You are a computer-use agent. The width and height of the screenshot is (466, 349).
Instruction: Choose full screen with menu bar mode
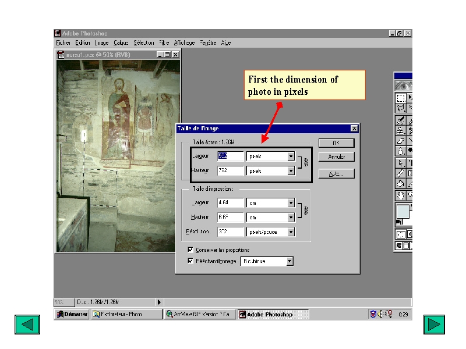(406, 245)
